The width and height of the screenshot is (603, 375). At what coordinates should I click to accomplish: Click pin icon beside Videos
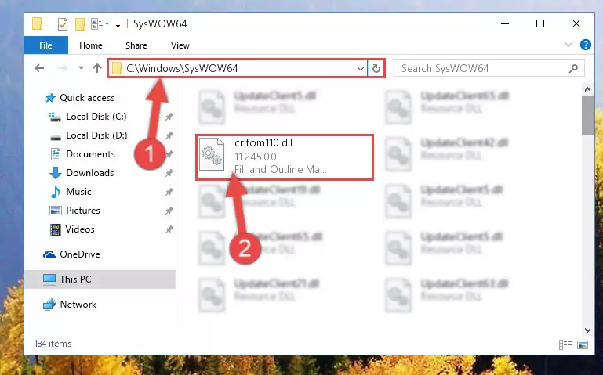pyautogui.click(x=169, y=229)
